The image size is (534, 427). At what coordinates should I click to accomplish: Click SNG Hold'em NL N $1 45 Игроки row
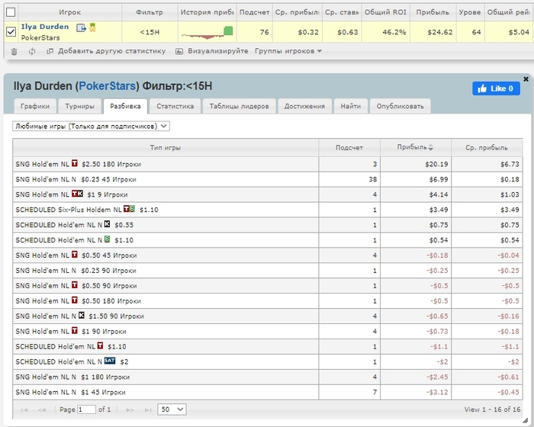pyautogui.click(x=267, y=392)
